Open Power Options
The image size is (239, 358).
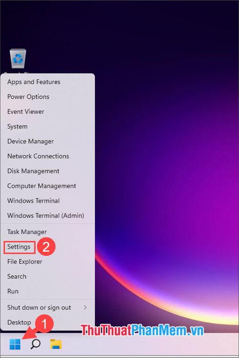pyautogui.click(x=47, y=97)
